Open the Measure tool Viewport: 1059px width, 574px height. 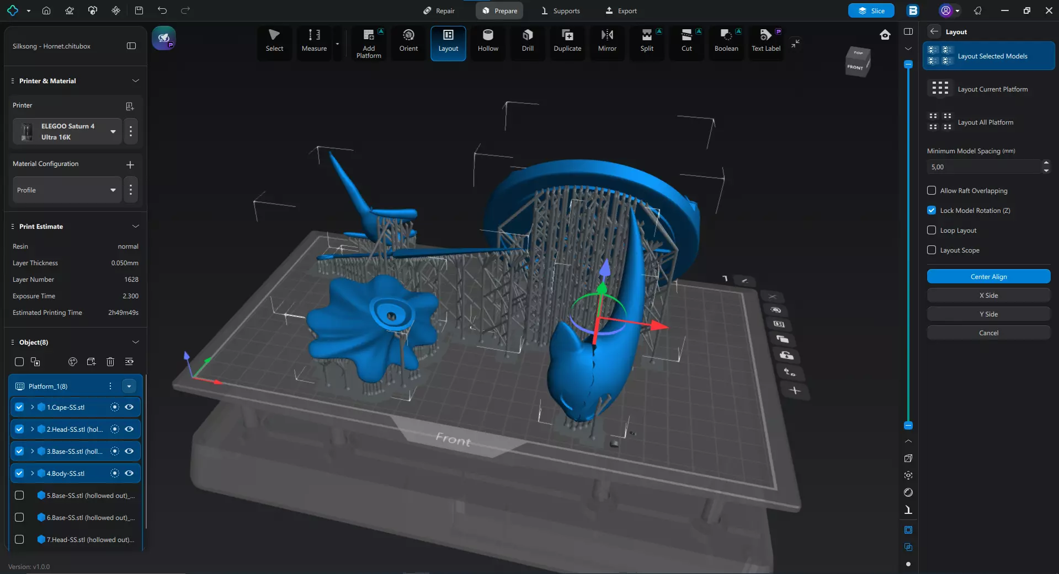coord(314,42)
